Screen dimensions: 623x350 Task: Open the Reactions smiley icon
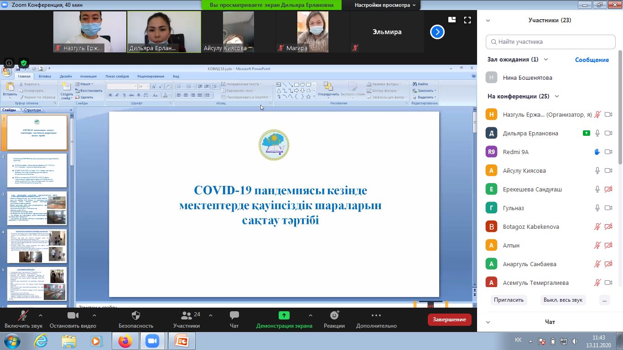(334, 315)
